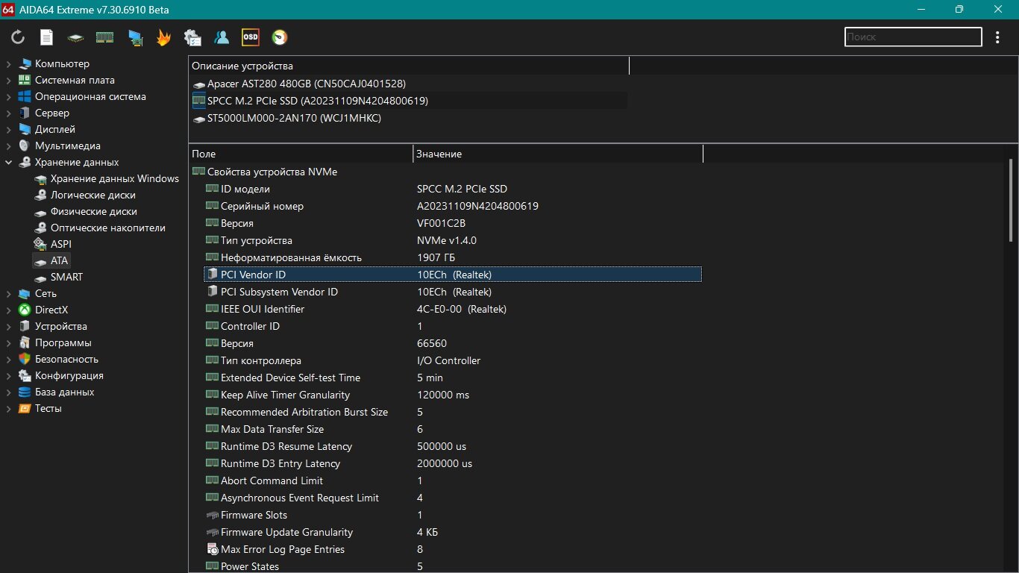The width and height of the screenshot is (1019, 573).
Task: Click the blue user silhouette icon
Action: [222, 37]
